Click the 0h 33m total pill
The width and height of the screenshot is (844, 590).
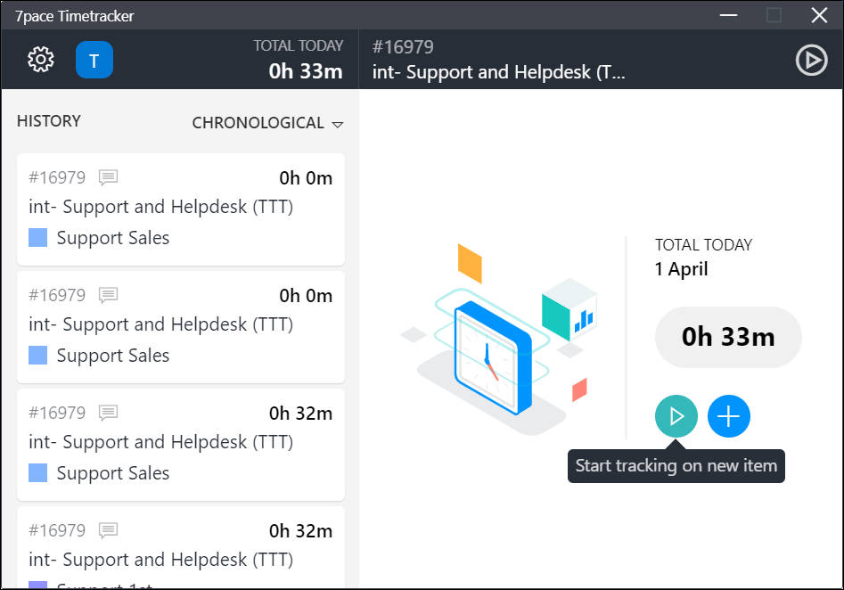[728, 337]
